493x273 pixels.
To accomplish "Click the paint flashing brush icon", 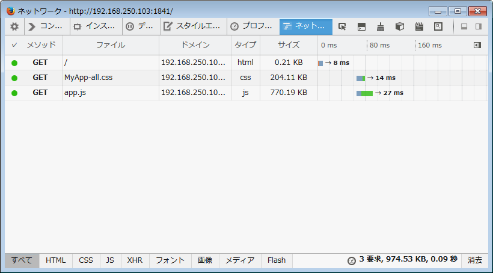I will pyautogui.click(x=381, y=26).
